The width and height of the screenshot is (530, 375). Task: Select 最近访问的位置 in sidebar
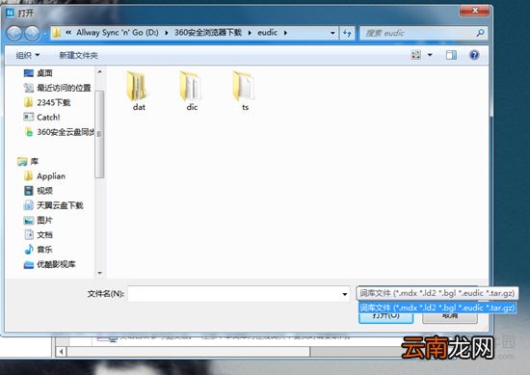coord(58,88)
